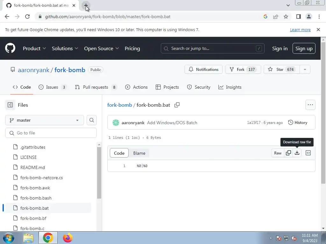This screenshot has height=244, width=326.
Task: Open the Projects tab
Action: point(167,87)
